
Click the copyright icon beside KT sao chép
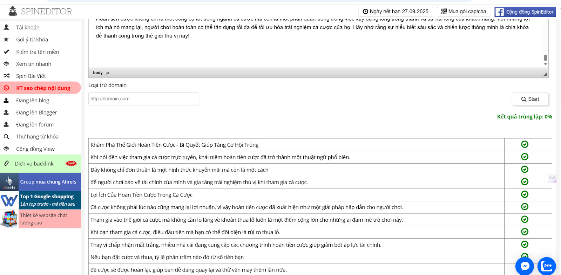(x=6, y=88)
